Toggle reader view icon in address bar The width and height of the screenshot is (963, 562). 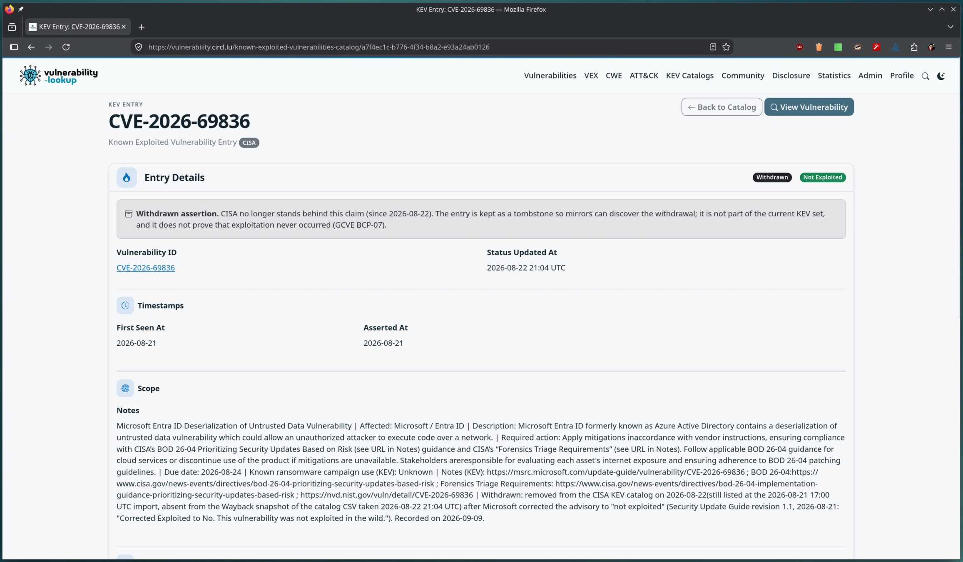pyautogui.click(x=713, y=47)
